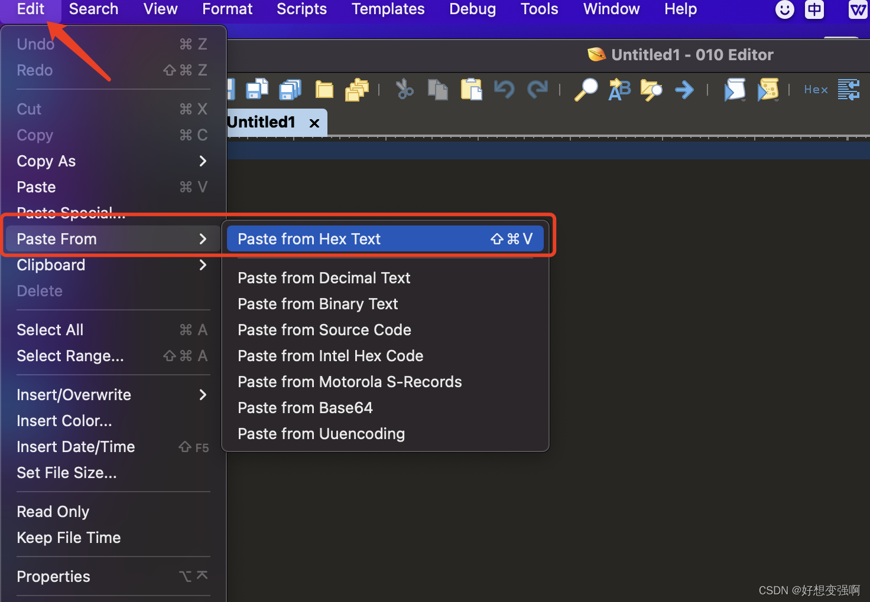Open the Scripts menu
This screenshot has width=870, height=602.
click(301, 9)
